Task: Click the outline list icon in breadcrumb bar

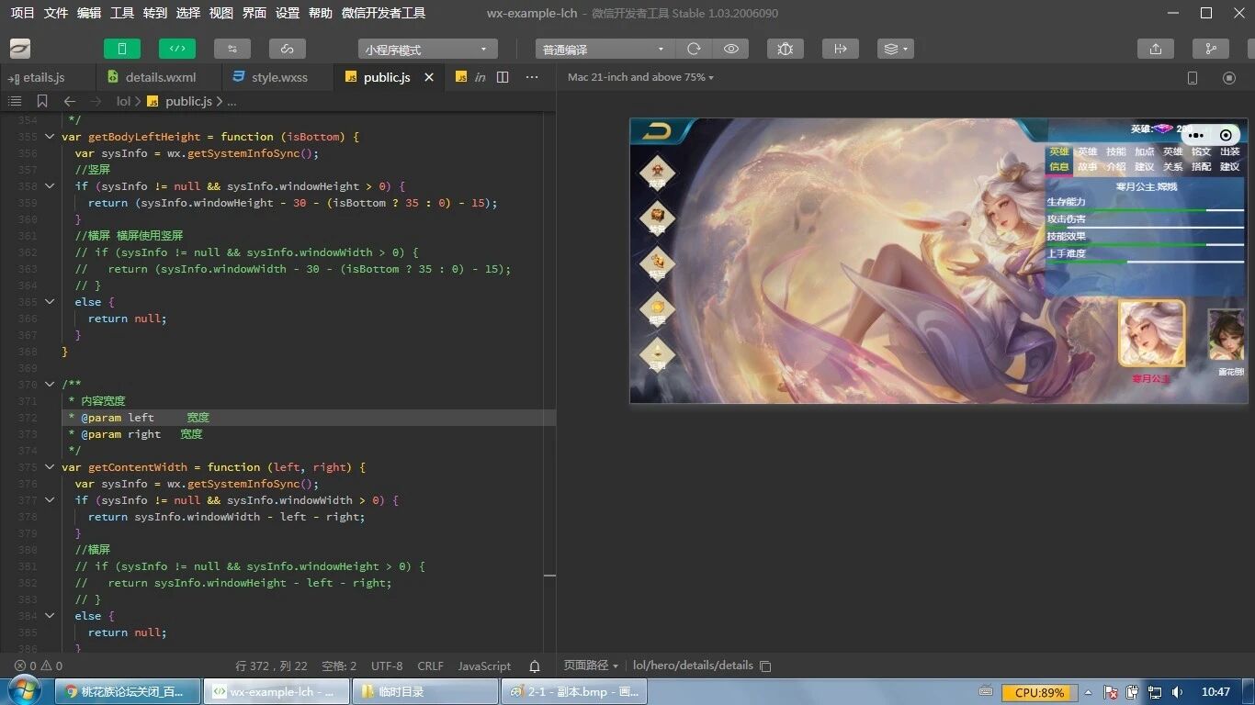Action: coord(15,101)
